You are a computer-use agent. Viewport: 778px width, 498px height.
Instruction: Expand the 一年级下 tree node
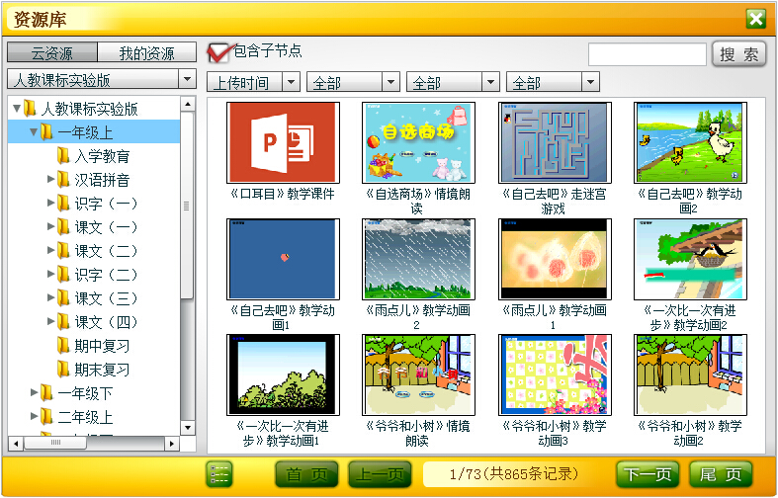pyautogui.click(x=34, y=393)
